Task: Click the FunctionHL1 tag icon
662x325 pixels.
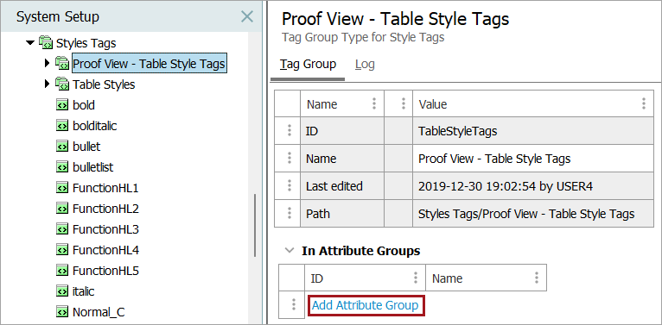Action: coord(62,188)
